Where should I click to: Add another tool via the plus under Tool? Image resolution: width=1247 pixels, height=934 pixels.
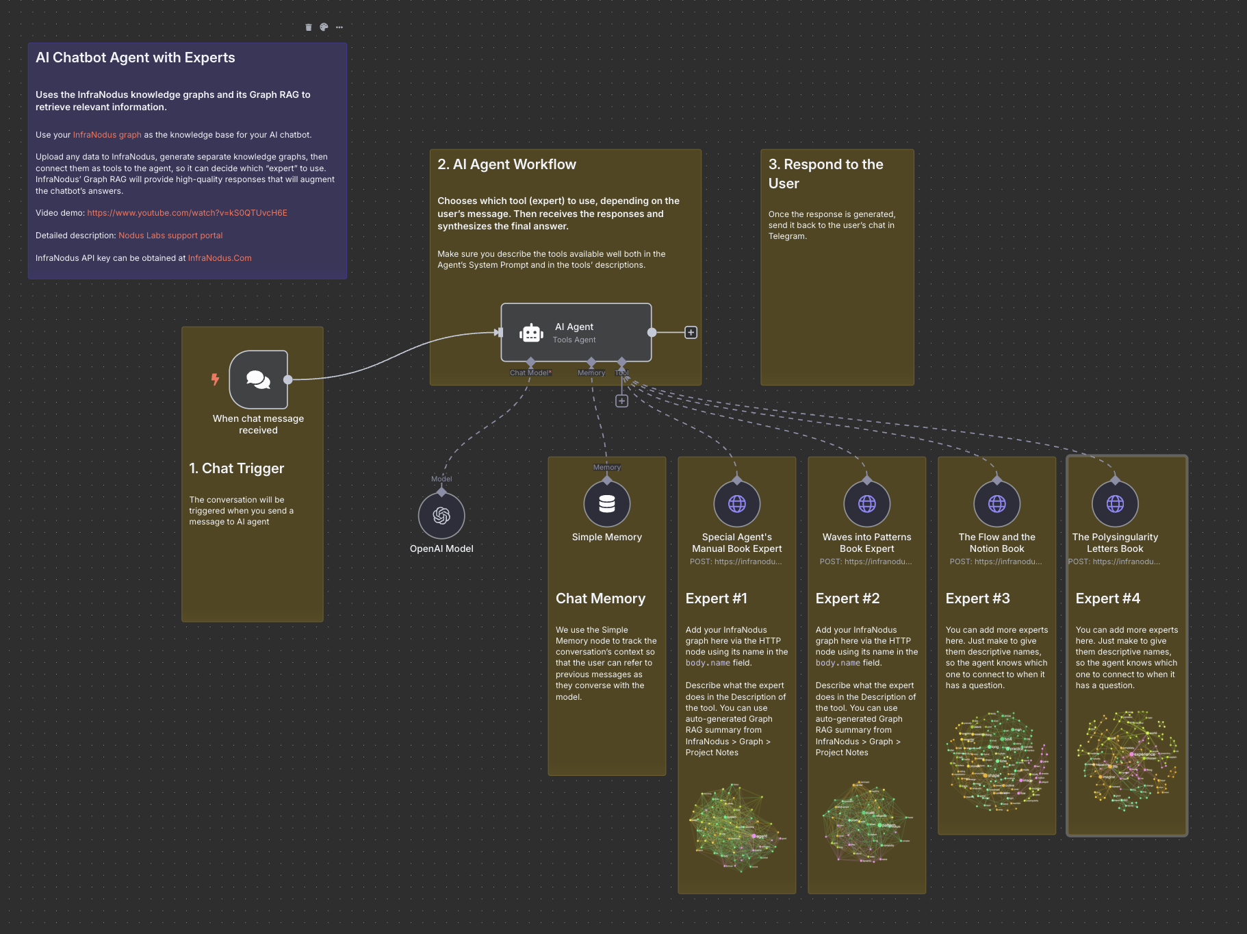(x=621, y=401)
